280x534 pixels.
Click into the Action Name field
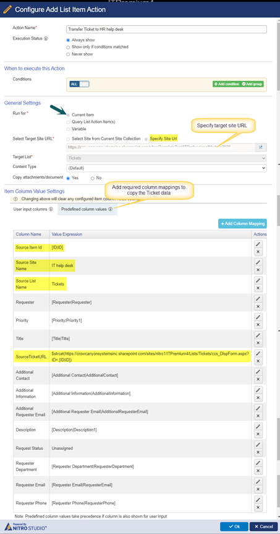point(166,29)
